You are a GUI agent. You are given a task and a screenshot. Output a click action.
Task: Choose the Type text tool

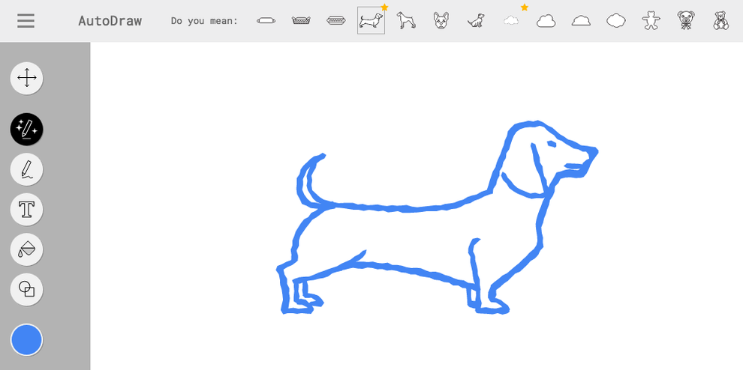[27, 210]
